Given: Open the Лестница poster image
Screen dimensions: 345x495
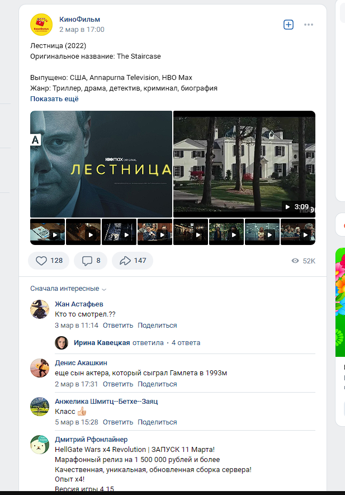Looking at the screenshot, I should click(x=101, y=164).
